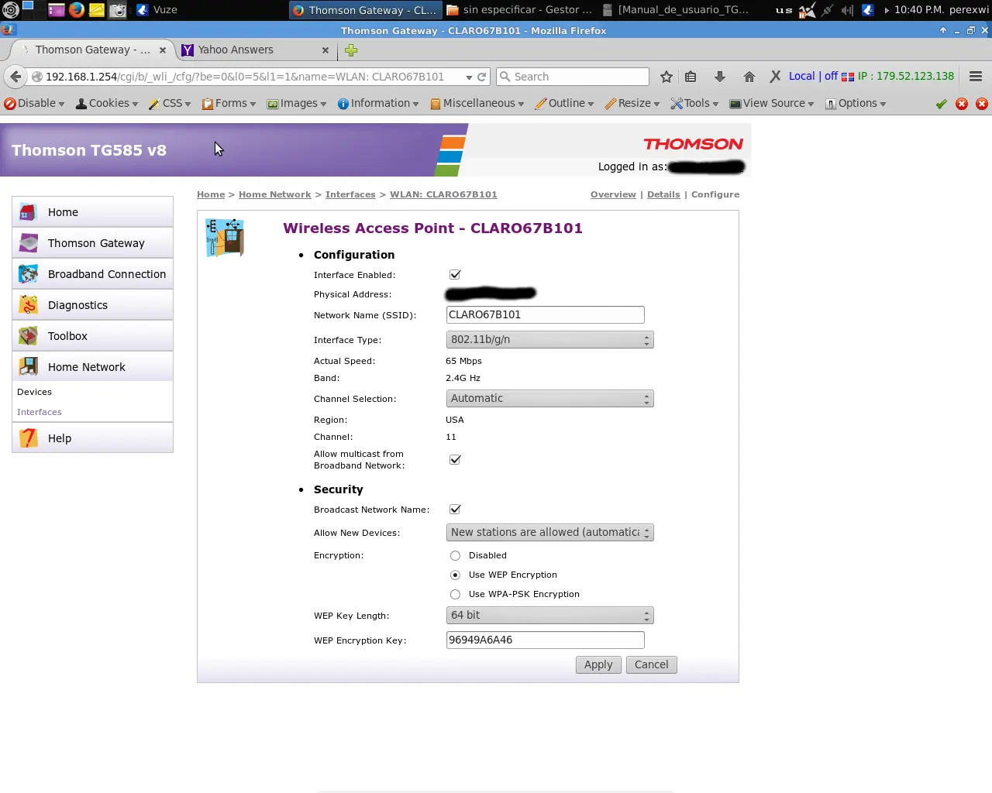Open the Resize toolbar menu
This screenshot has height=793, width=992.
point(632,104)
